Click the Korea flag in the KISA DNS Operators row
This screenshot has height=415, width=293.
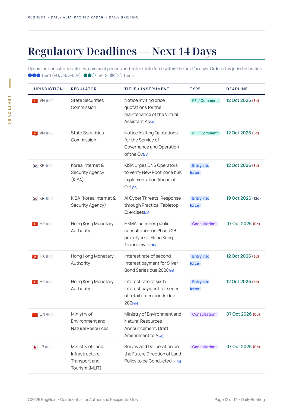tap(35, 166)
